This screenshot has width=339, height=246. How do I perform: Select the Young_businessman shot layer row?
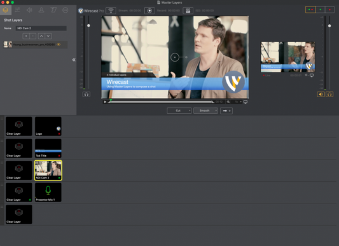[35, 44]
